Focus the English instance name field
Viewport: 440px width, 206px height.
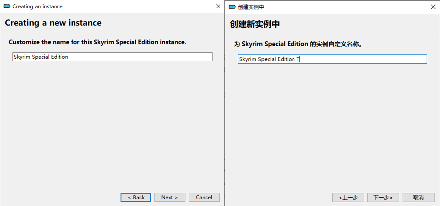112,57
